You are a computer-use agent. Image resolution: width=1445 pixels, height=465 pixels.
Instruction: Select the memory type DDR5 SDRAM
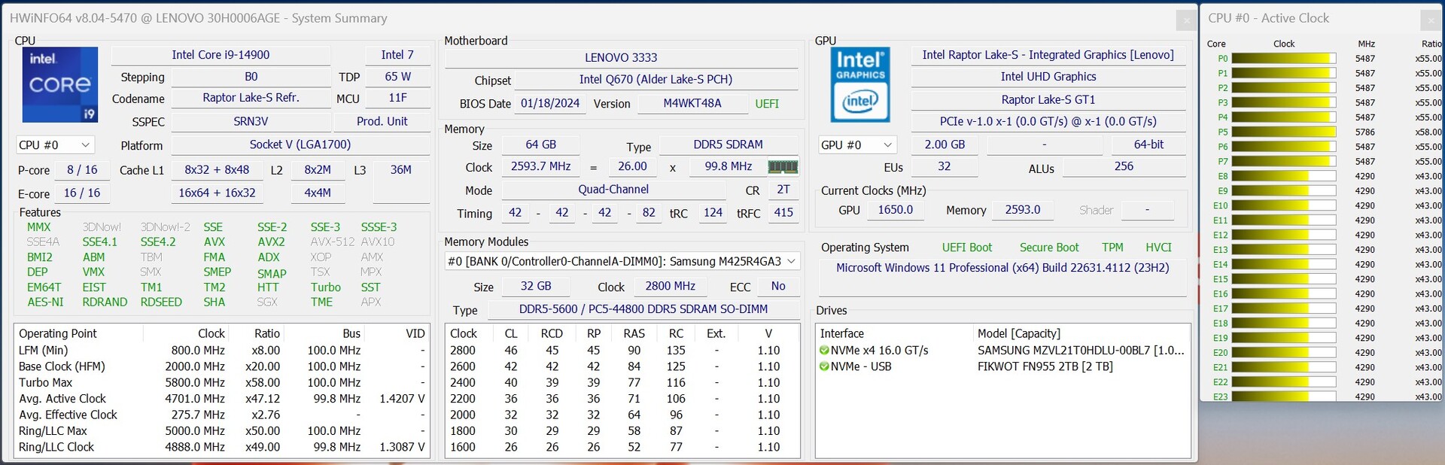point(729,144)
